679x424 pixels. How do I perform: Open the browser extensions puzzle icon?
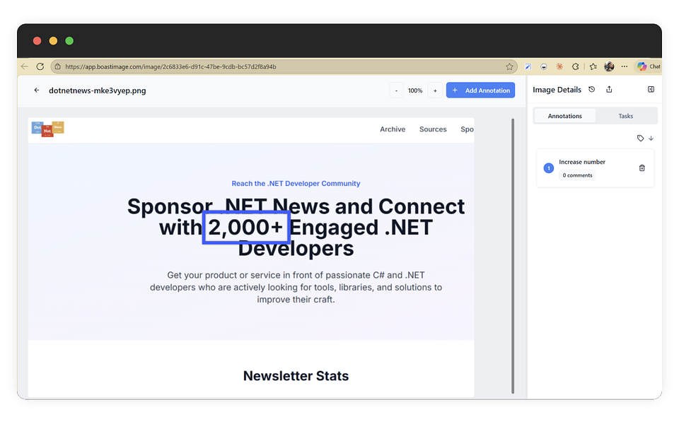[x=575, y=66]
